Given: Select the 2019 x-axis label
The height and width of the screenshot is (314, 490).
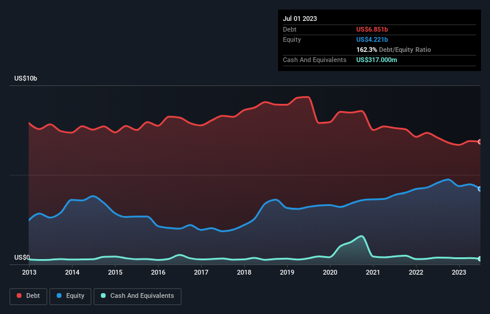Looking at the screenshot, I should (x=287, y=272).
